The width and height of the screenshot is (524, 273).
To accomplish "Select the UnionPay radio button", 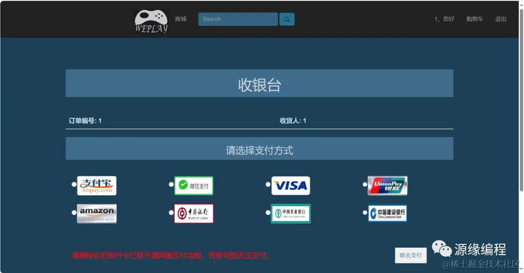I will pos(365,184).
